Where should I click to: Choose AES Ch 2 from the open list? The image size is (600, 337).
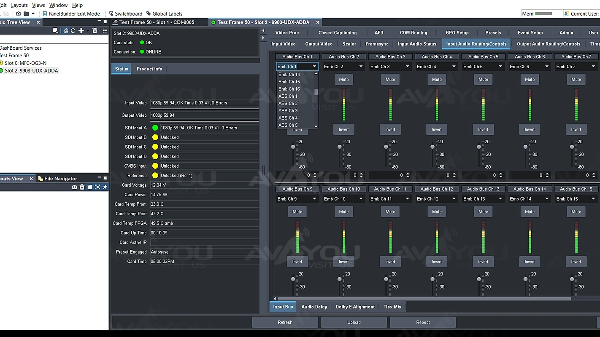288,104
